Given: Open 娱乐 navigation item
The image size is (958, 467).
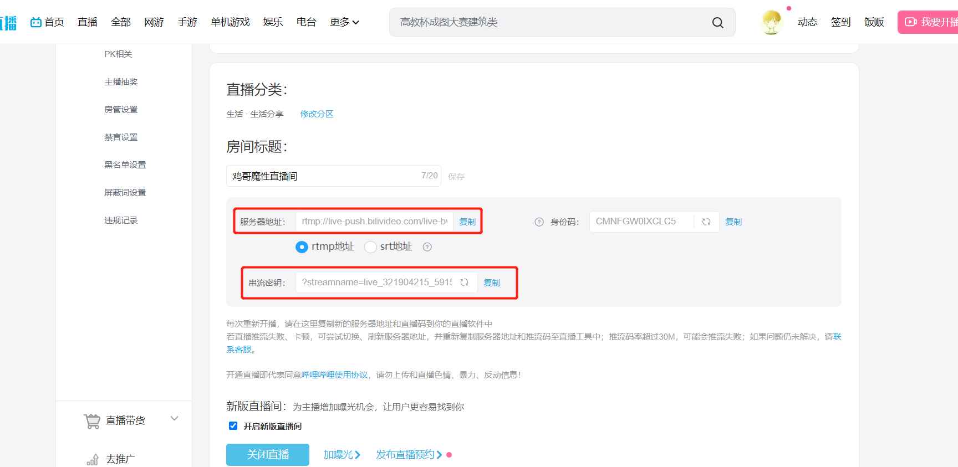Looking at the screenshot, I should click(273, 22).
